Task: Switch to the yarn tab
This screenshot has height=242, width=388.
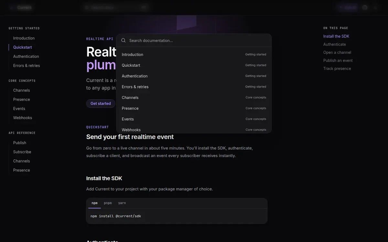Action: [122, 203]
